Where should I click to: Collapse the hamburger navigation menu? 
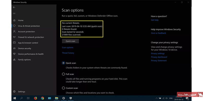[14, 13]
